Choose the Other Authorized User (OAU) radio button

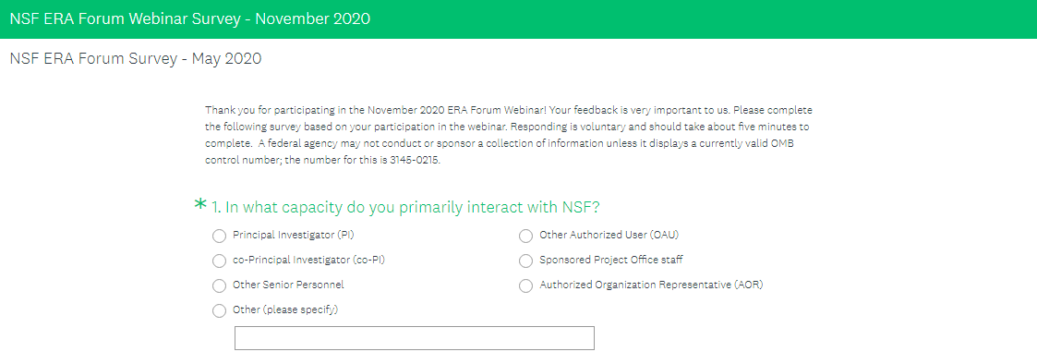tap(525, 237)
